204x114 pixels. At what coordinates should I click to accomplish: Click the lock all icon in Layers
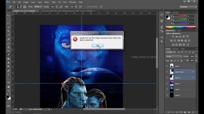point(181,60)
